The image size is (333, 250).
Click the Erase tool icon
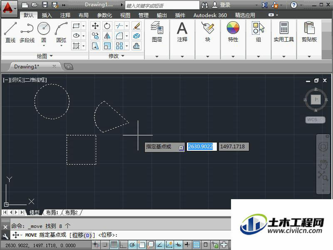tap(137, 26)
